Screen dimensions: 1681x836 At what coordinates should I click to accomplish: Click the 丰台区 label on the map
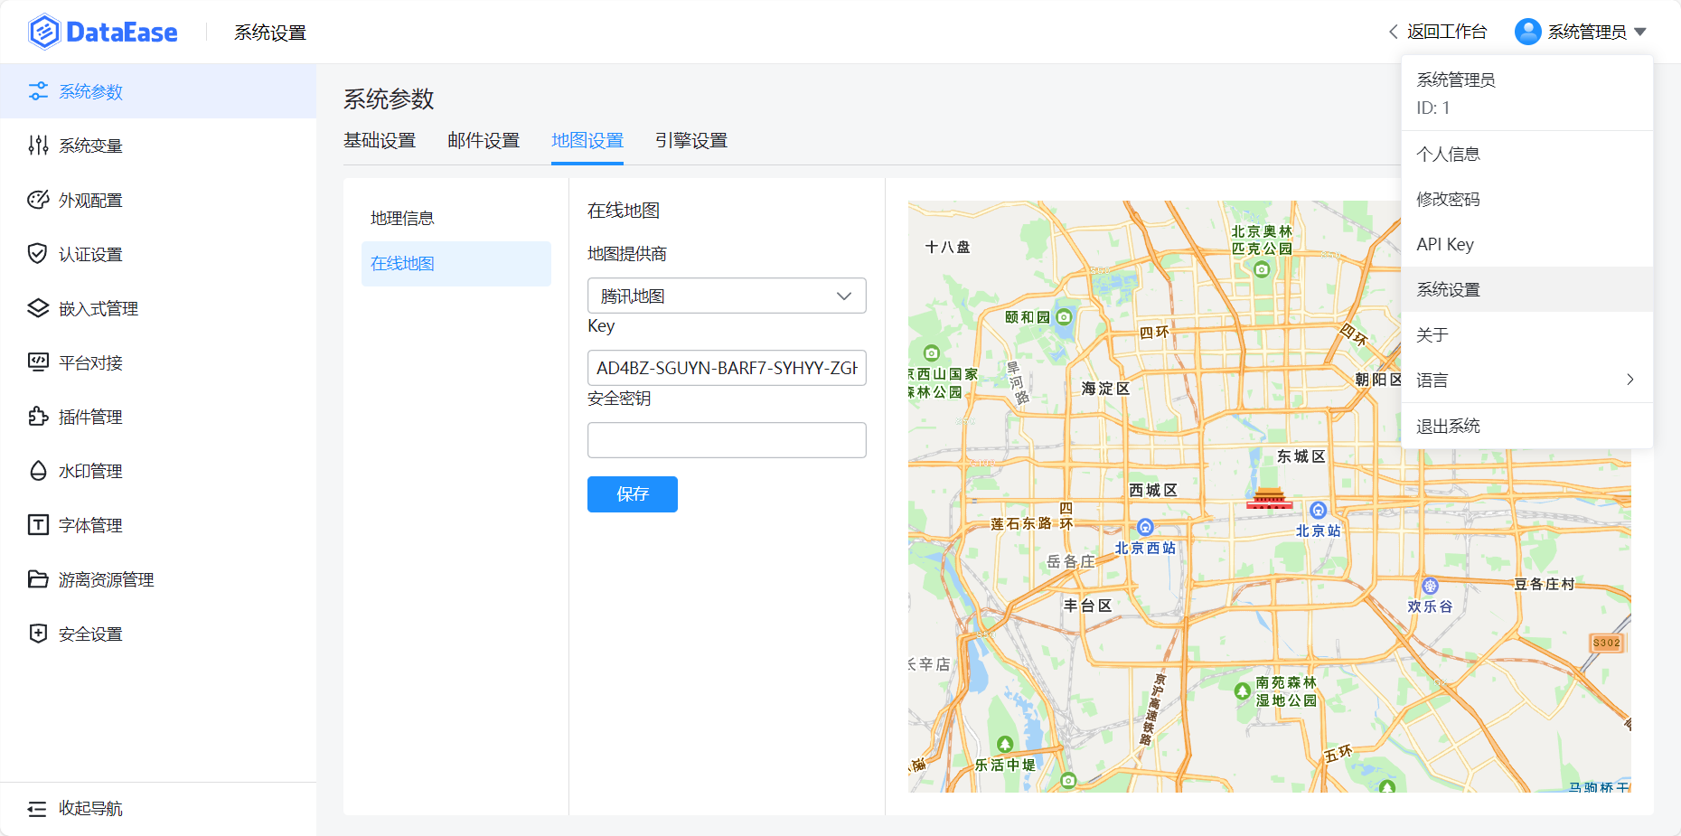(1087, 606)
